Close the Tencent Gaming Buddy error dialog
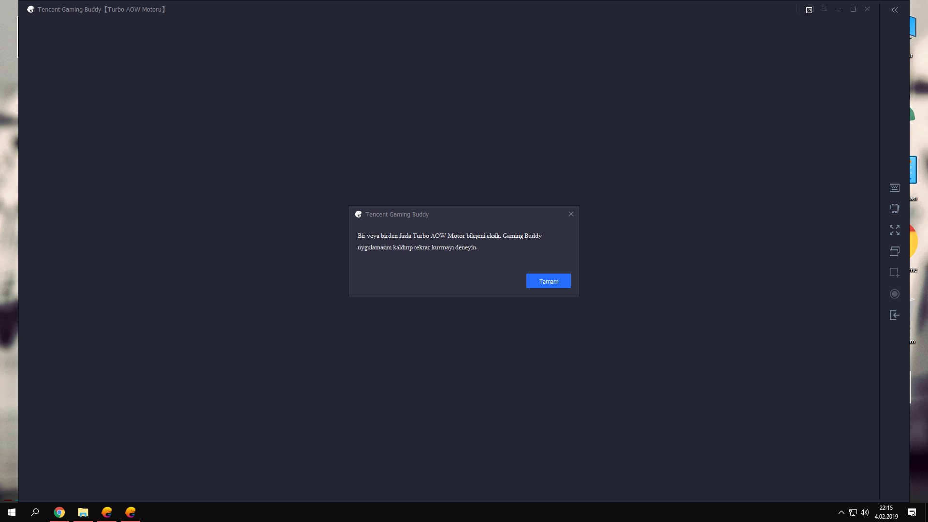This screenshot has width=928, height=522. coord(571,214)
